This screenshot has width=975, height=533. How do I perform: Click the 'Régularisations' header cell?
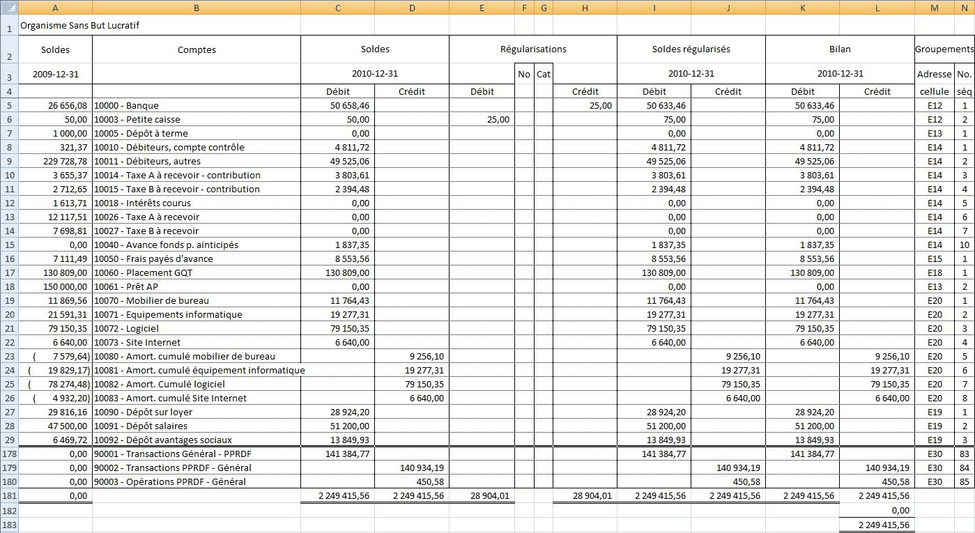click(533, 49)
